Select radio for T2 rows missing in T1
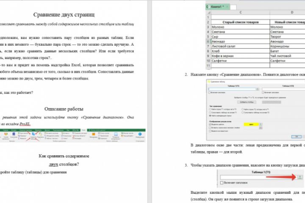Viewport: 305px width, 203px height. coord(243,109)
